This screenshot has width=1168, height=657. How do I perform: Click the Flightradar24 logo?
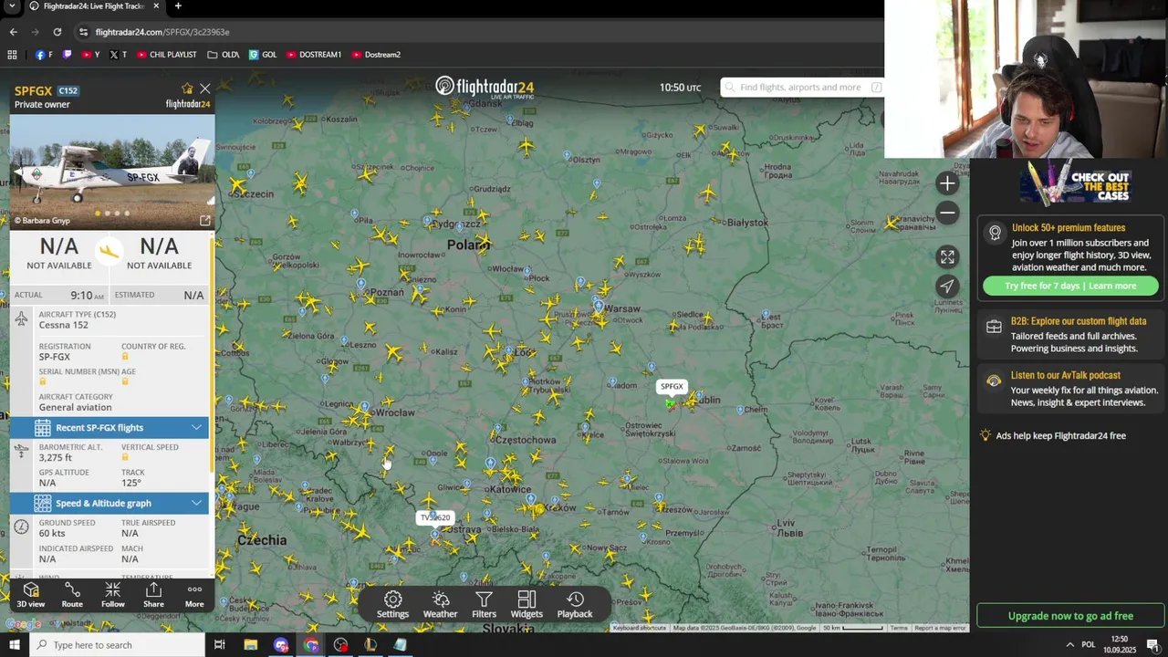(x=485, y=87)
